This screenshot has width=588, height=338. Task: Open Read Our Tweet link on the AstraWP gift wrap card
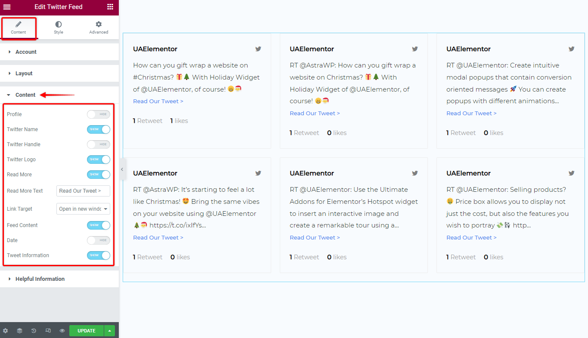click(315, 114)
